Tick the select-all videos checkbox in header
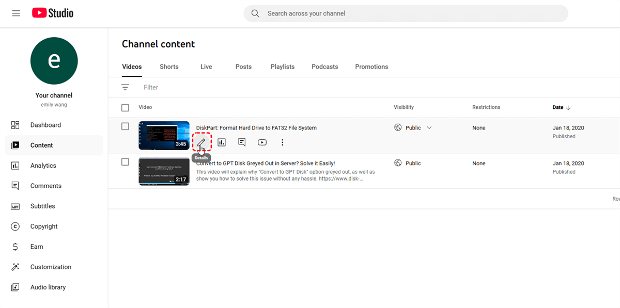 [x=125, y=107]
